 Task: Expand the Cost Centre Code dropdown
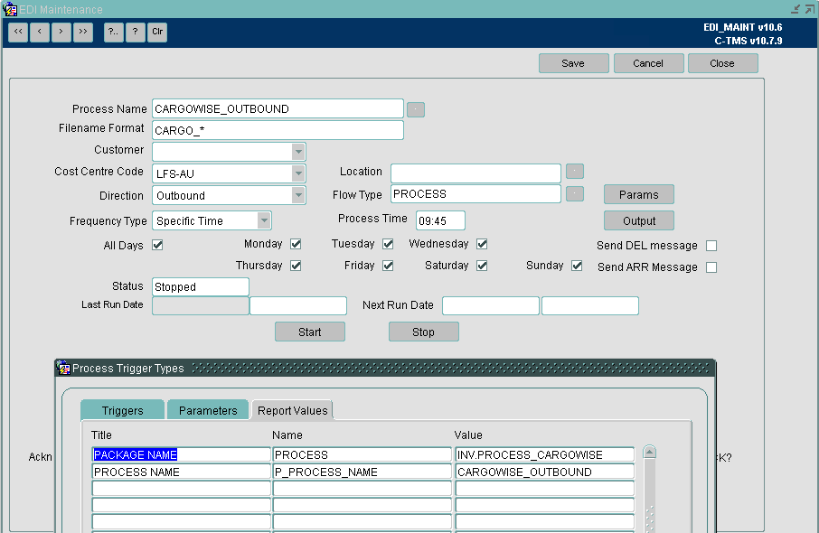pos(297,173)
